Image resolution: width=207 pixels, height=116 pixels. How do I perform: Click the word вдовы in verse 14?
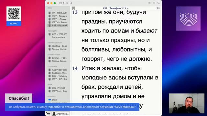(x=117, y=78)
